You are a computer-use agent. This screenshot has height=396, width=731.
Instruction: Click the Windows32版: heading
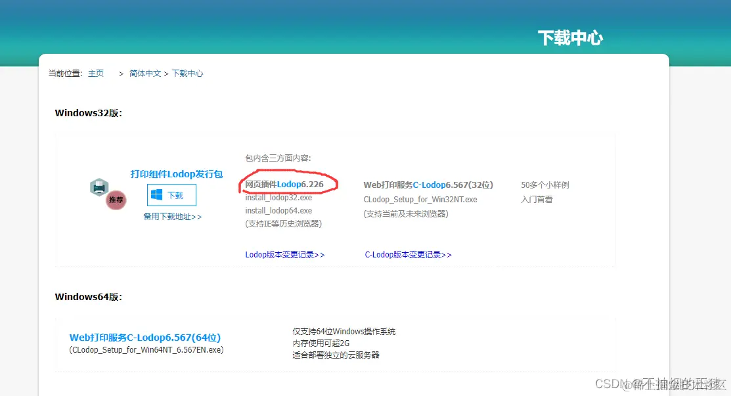(89, 113)
